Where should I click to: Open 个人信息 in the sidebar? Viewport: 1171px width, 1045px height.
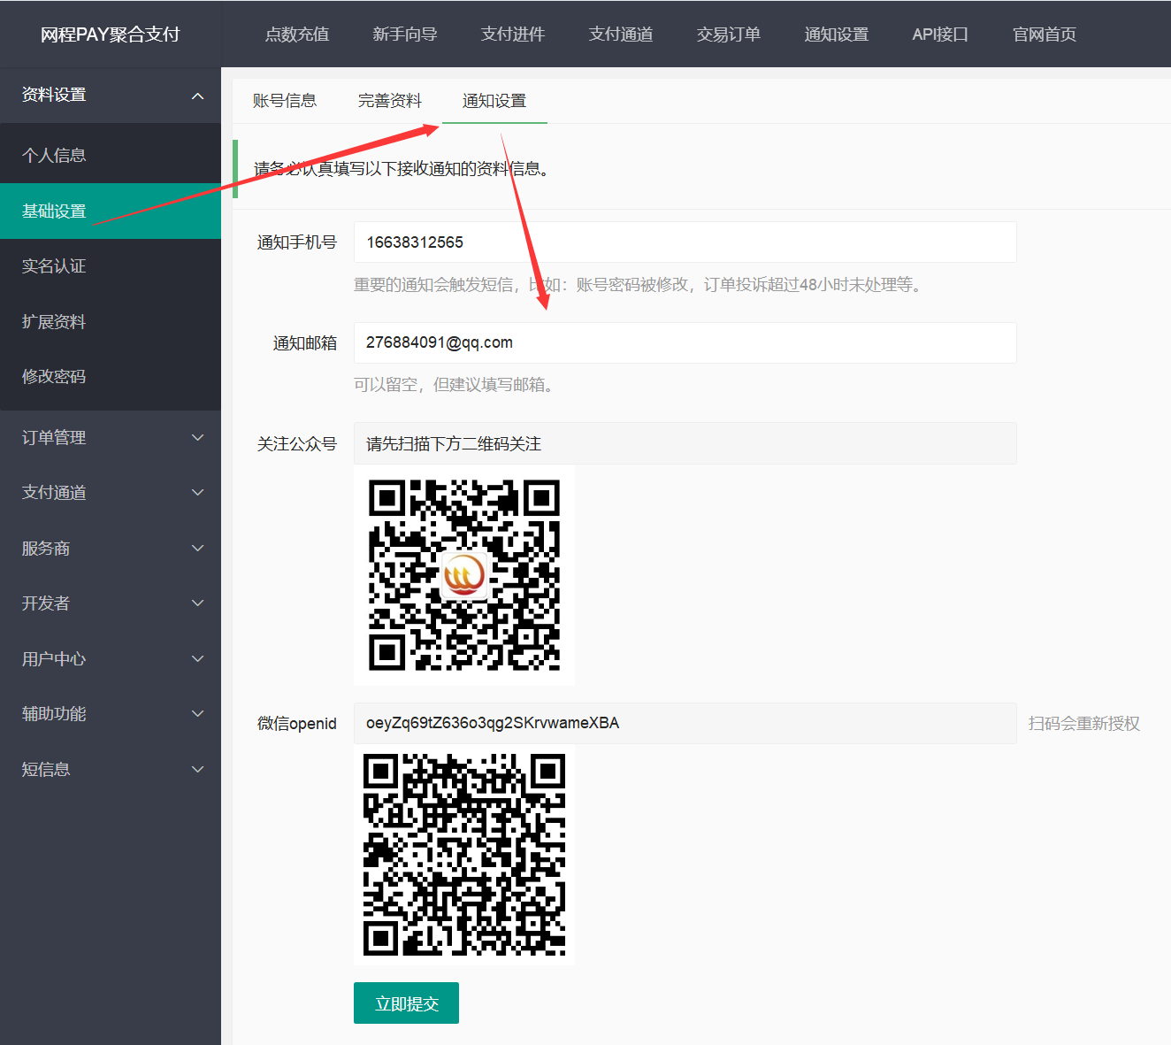[54, 155]
